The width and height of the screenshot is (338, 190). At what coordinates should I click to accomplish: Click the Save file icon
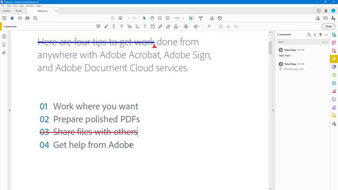click(x=4, y=18)
